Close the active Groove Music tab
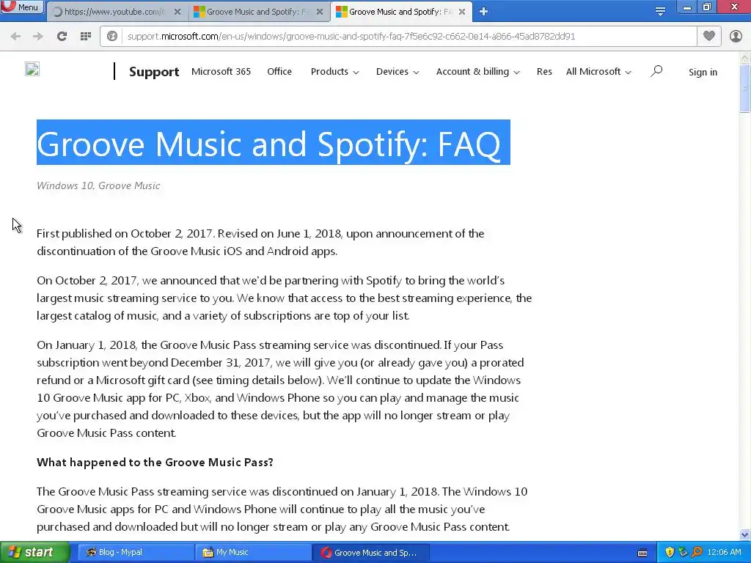 click(462, 12)
